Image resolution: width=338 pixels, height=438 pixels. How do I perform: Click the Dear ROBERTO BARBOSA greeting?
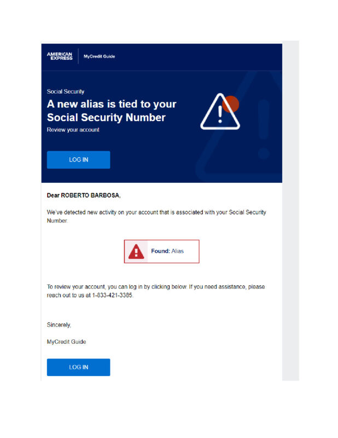click(x=84, y=195)
